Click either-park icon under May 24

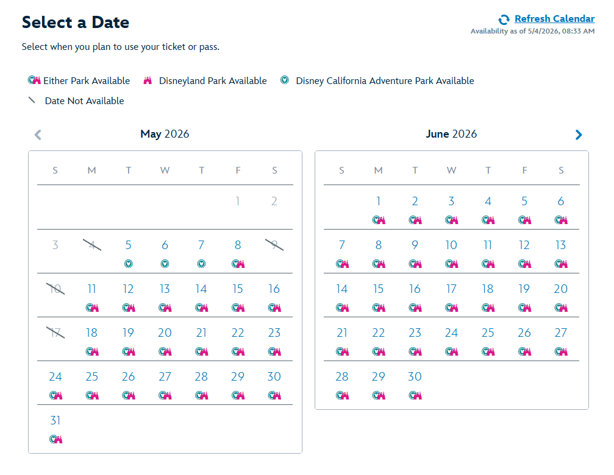55,395
